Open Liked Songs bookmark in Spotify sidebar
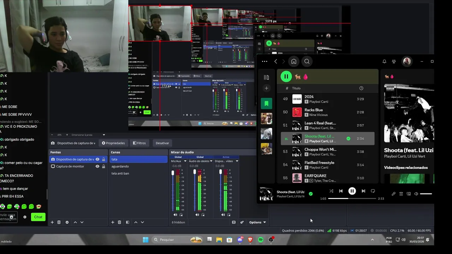 [x=267, y=103]
